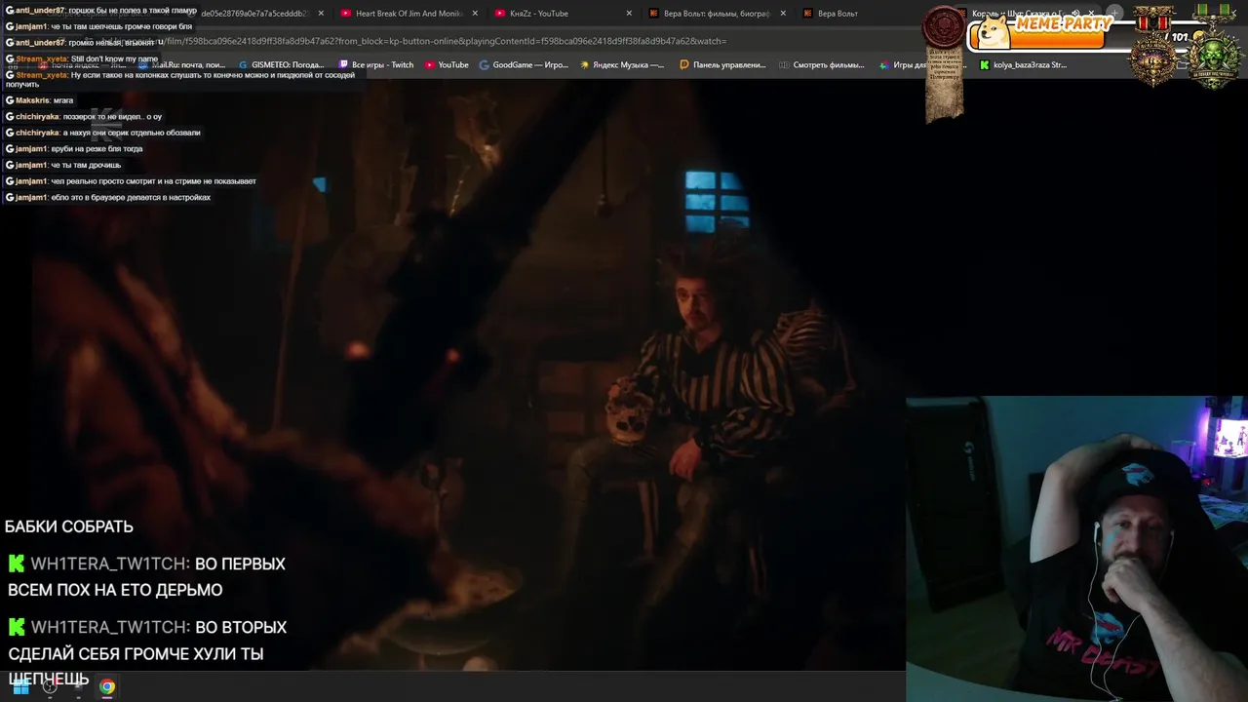This screenshot has height=702, width=1248.
Task: Click the streamer webcam feed
Action: tap(1076, 549)
